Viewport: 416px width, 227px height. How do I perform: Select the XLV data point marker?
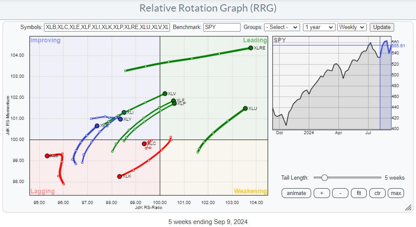(165, 93)
